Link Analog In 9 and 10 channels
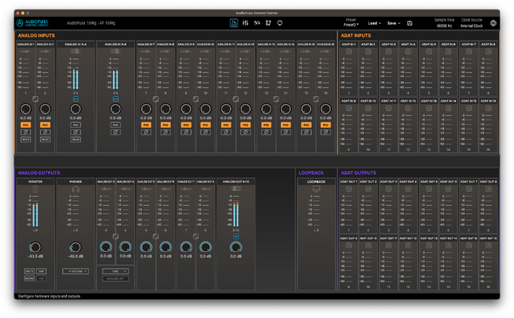Viewport: 514px width, 318px height. coord(196,99)
